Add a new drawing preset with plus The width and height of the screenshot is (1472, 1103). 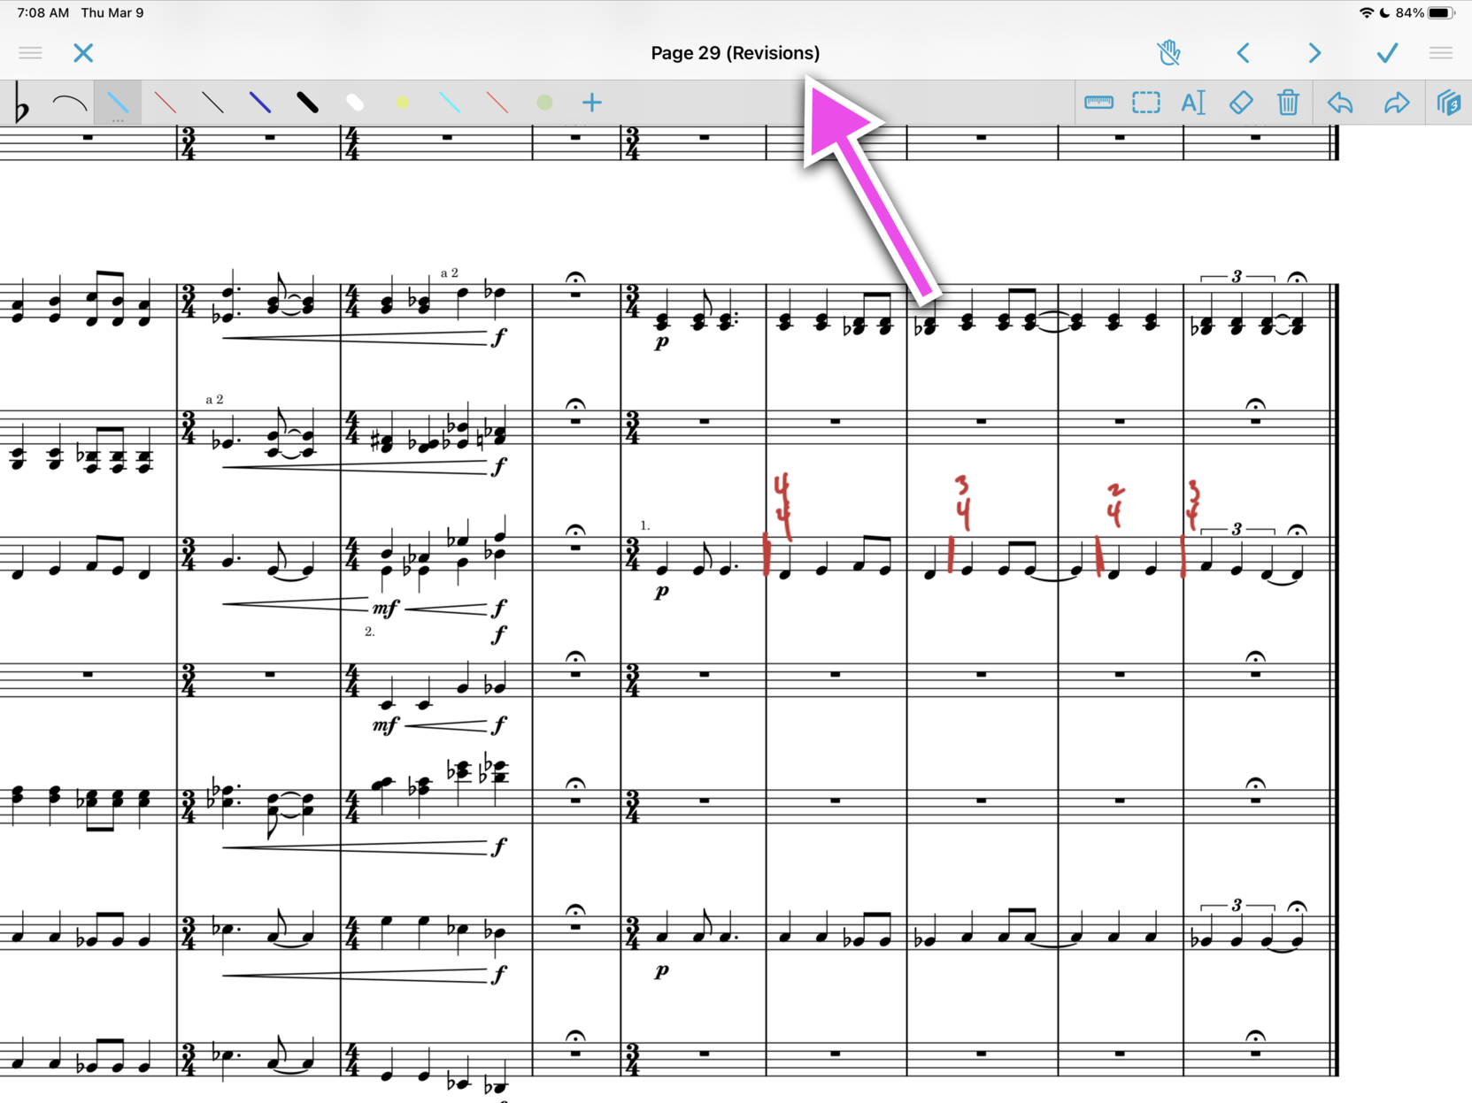[591, 103]
